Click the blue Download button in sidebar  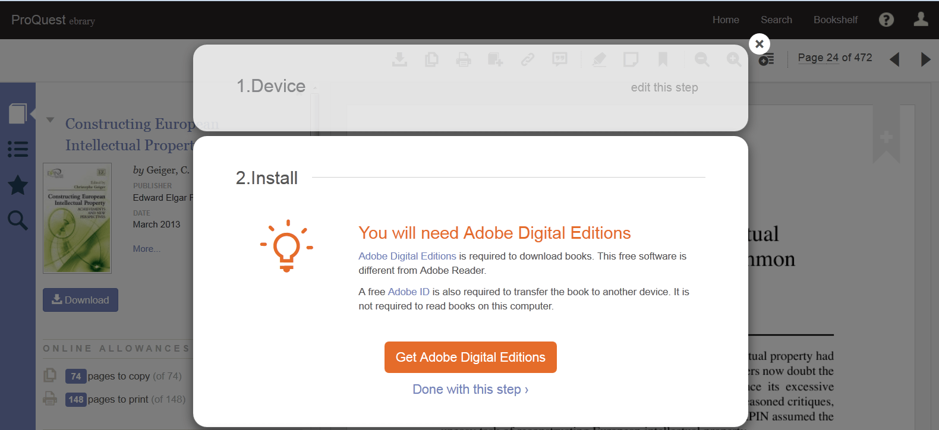point(80,300)
